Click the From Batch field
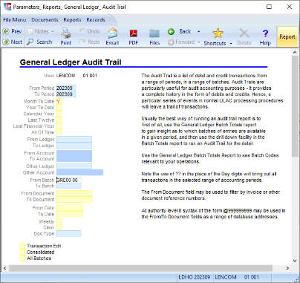The height and width of the screenshot is (283, 300). point(68,180)
